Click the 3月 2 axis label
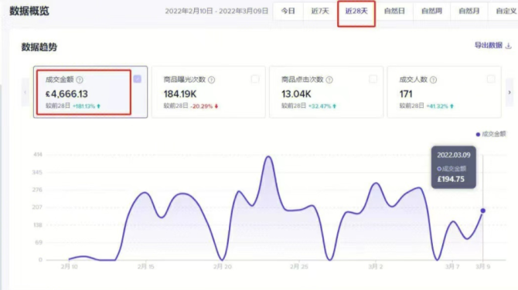 click(376, 266)
